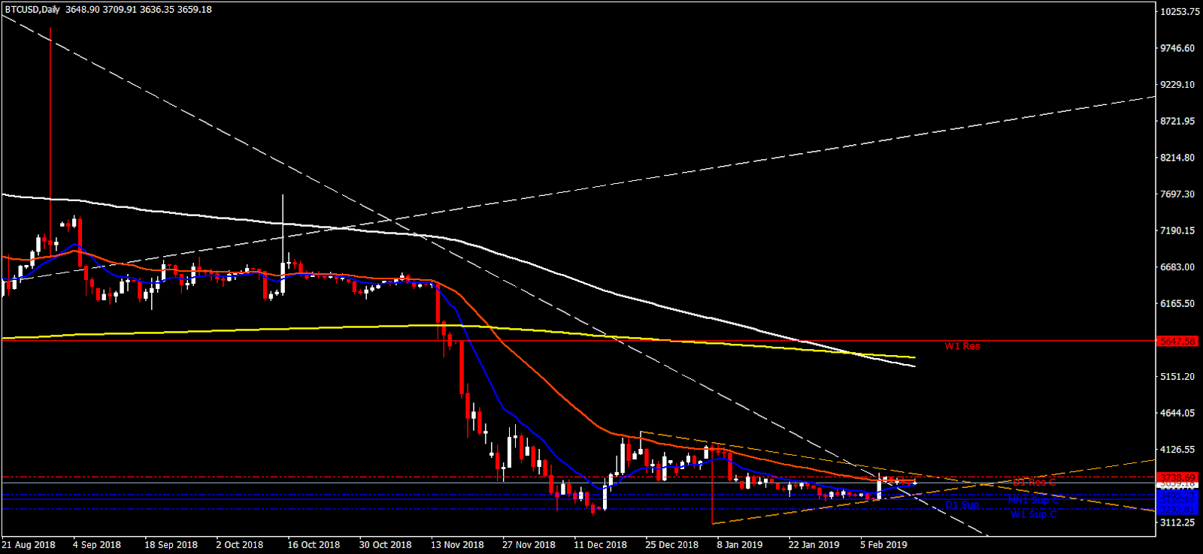Click the 7697.30 price axis value
This screenshot has height=554, width=1203.
tap(1177, 194)
